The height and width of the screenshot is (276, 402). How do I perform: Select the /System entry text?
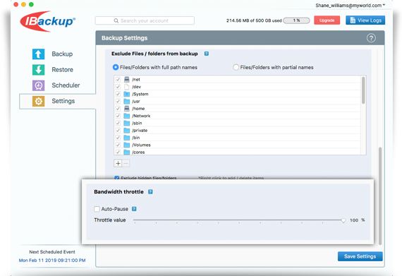pyautogui.click(x=140, y=94)
